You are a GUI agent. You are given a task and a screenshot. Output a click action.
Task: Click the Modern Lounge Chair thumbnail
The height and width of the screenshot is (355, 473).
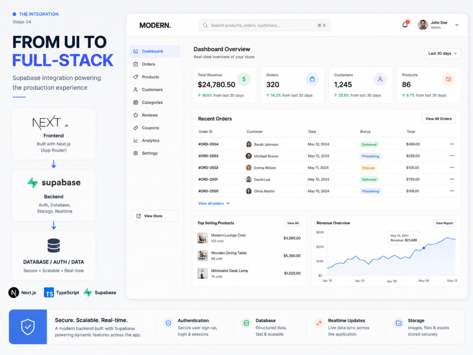click(202, 238)
